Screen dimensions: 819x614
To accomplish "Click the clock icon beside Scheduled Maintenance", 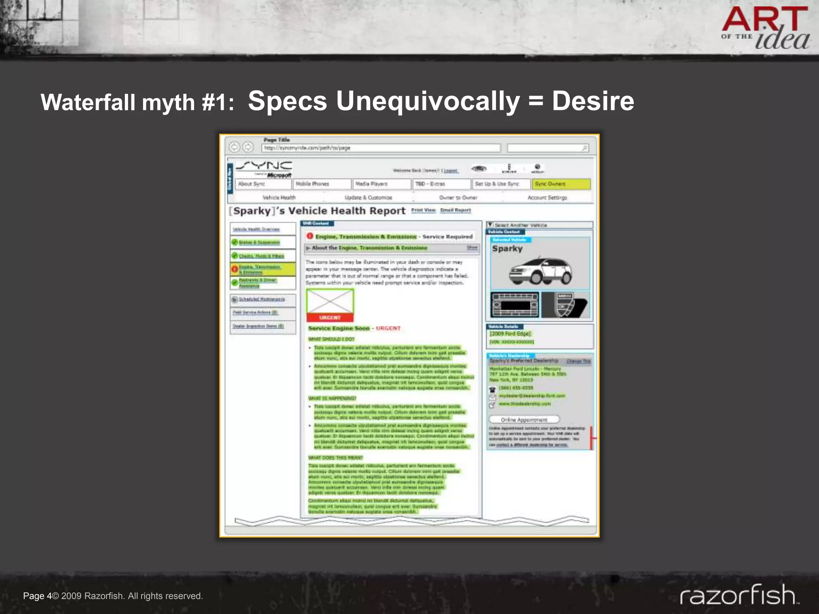I will coord(235,299).
